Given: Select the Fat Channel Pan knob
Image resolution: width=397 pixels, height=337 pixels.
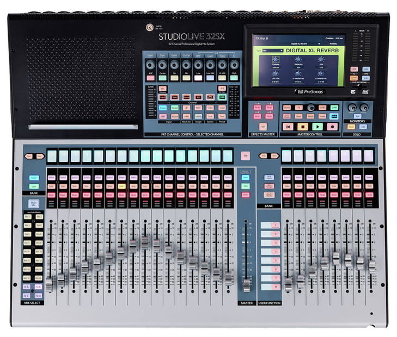Looking at the screenshot, I should point(162,65).
